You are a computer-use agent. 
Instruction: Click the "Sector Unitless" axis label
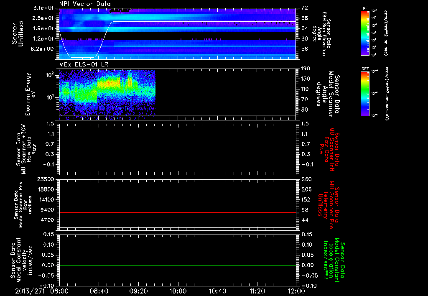(18, 33)
